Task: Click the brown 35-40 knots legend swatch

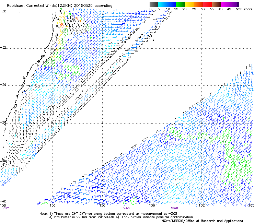Action: click(216, 4)
